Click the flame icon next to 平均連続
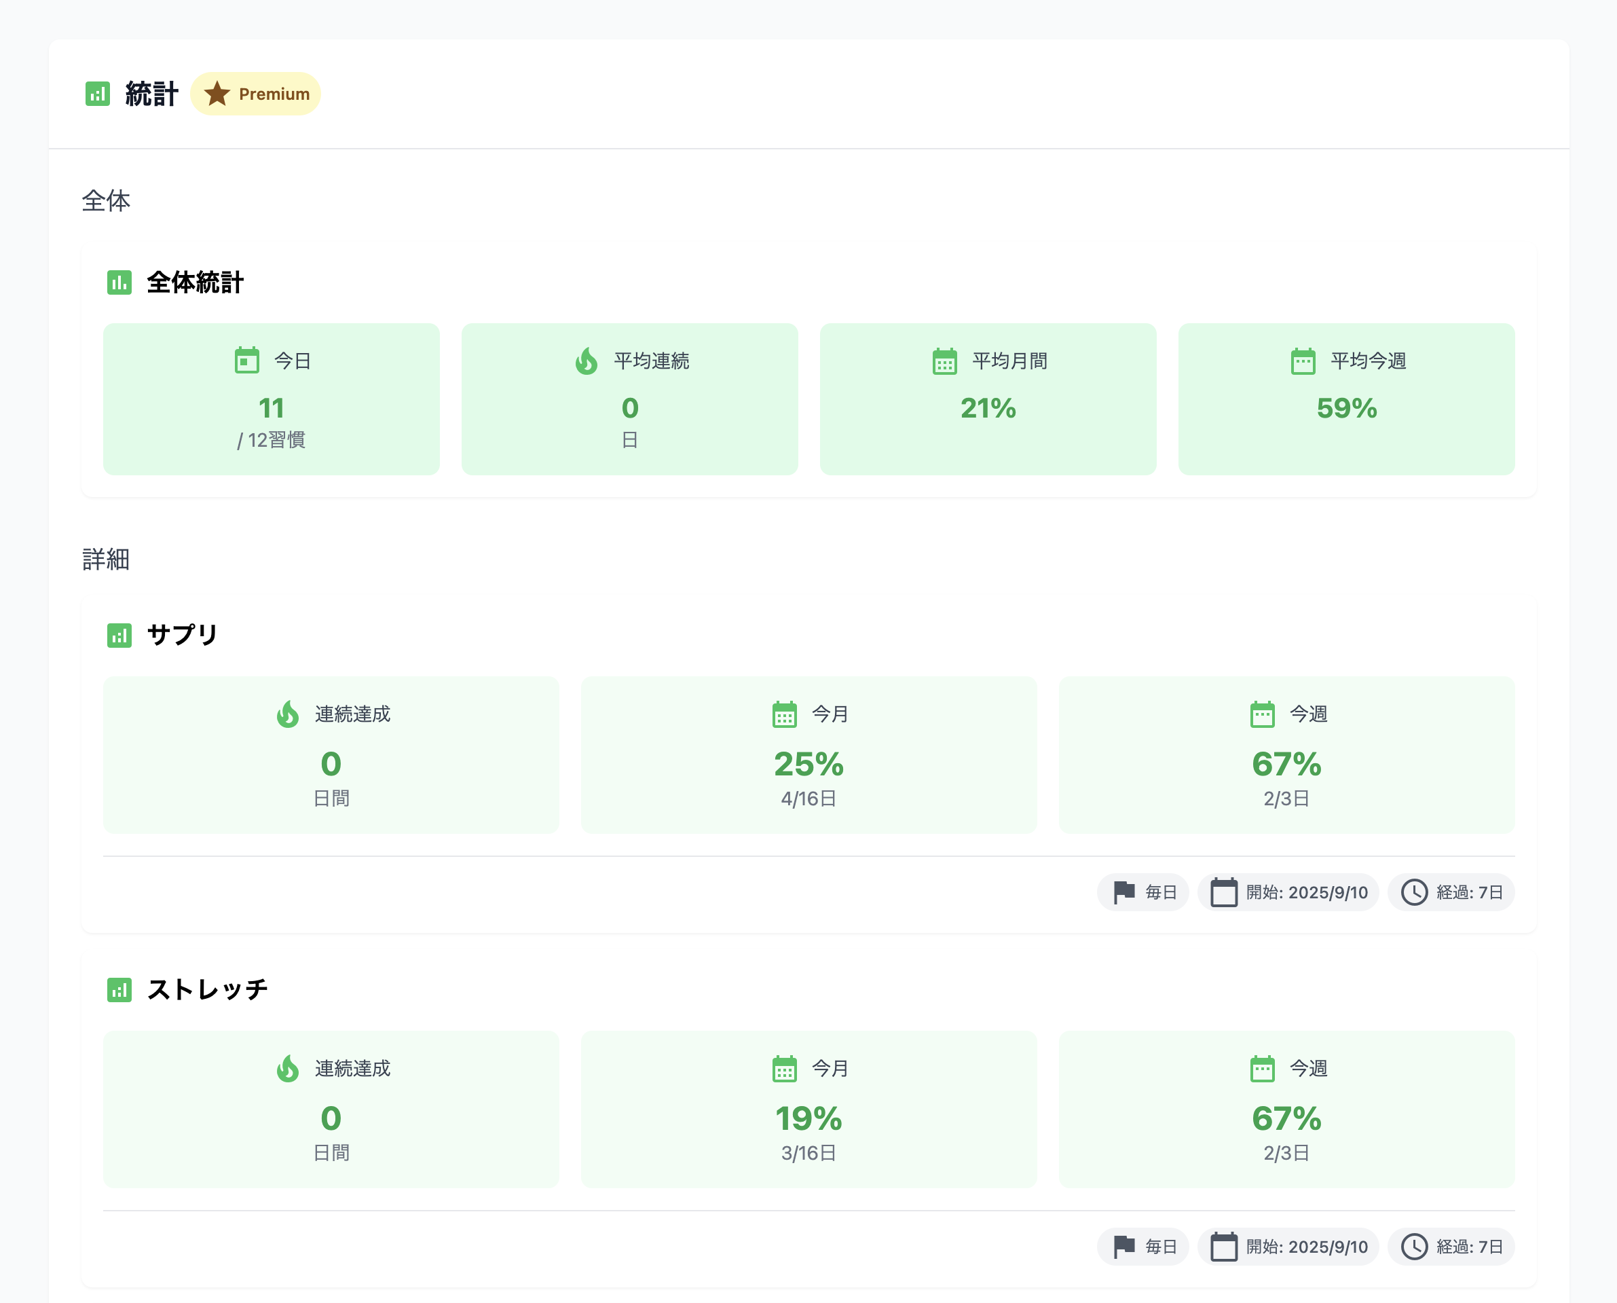 point(587,361)
